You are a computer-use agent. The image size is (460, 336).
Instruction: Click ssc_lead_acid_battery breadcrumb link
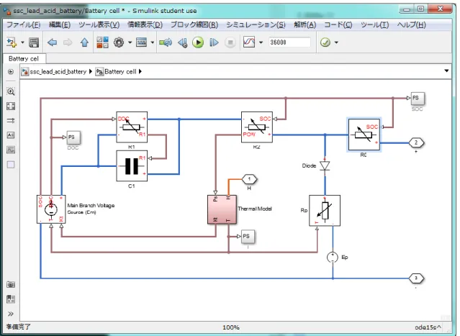(58, 71)
